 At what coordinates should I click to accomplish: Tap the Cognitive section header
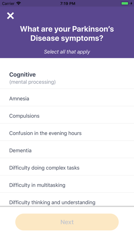23,75
